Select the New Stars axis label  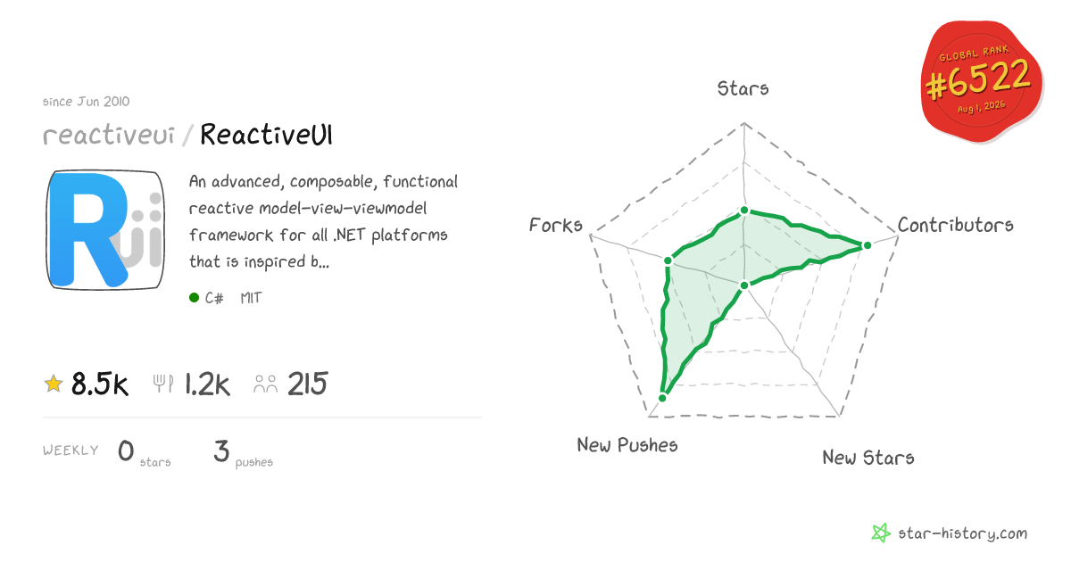tap(868, 458)
